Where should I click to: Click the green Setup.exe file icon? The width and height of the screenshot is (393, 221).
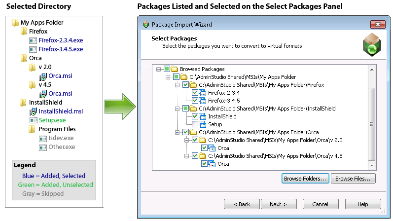[33, 120]
